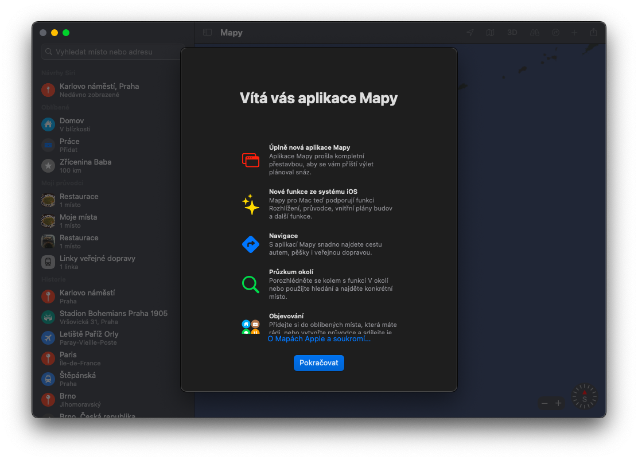The width and height of the screenshot is (638, 460).
Task: Toggle the sidebar icon next to Mapy
Action: point(208,33)
